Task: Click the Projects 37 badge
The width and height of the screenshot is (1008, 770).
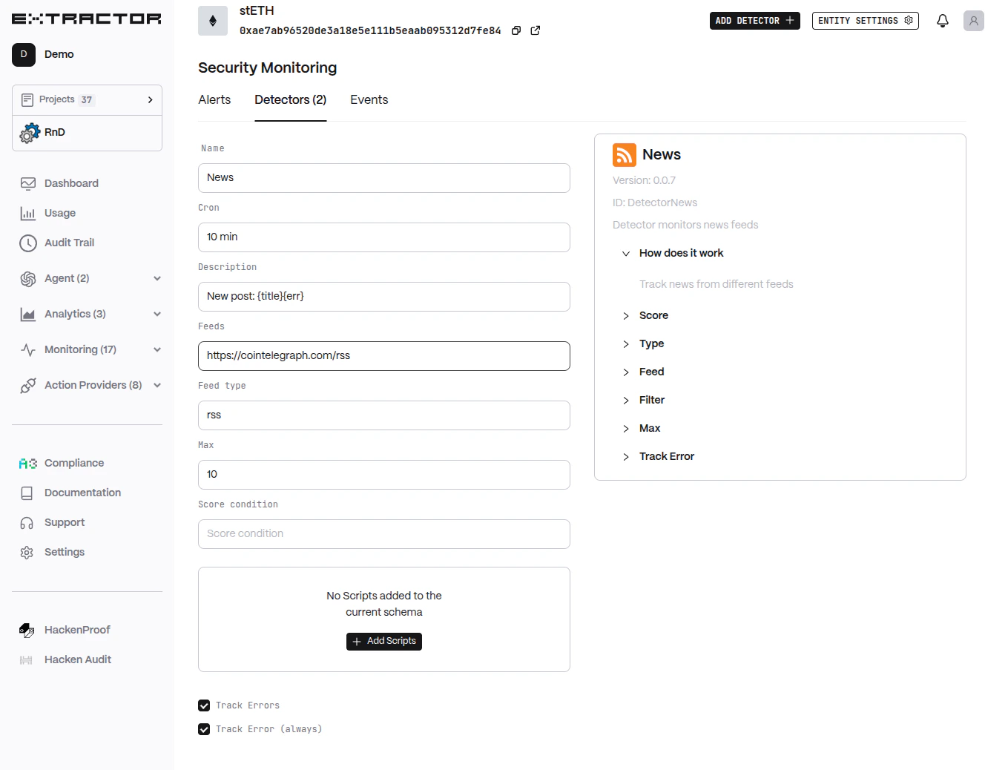Action: pos(87,99)
